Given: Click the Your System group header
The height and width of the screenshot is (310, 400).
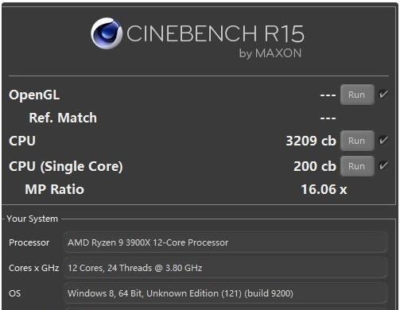Looking at the screenshot, I should pyautogui.click(x=32, y=219).
